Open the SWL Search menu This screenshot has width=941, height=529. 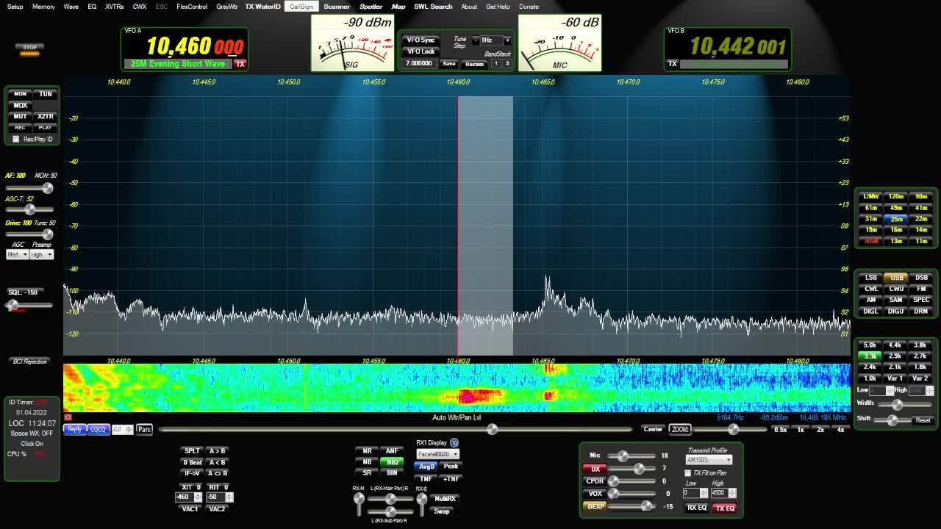pyautogui.click(x=433, y=7)
